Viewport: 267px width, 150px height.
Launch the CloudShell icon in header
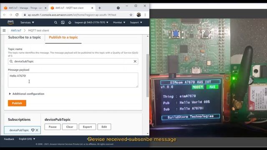[x=63, y=22]
